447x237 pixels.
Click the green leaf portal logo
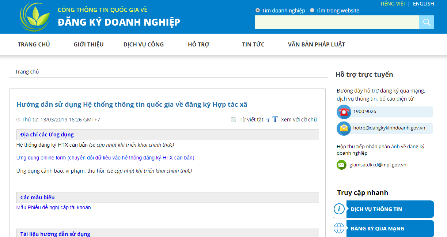(x=35, y=17)
